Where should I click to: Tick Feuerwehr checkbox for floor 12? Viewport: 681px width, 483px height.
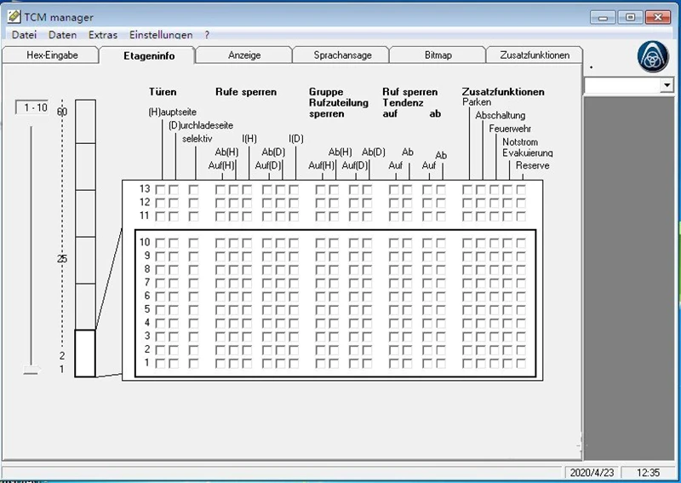pyautogui.click(x=495, y=203)
